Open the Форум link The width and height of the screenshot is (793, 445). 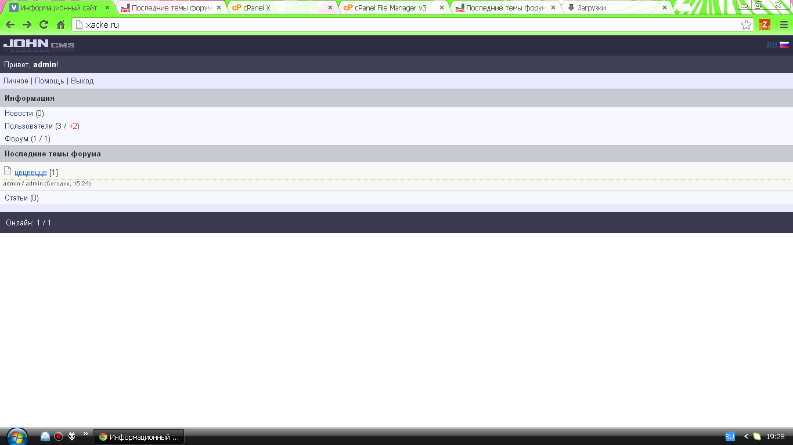(17, 139)
